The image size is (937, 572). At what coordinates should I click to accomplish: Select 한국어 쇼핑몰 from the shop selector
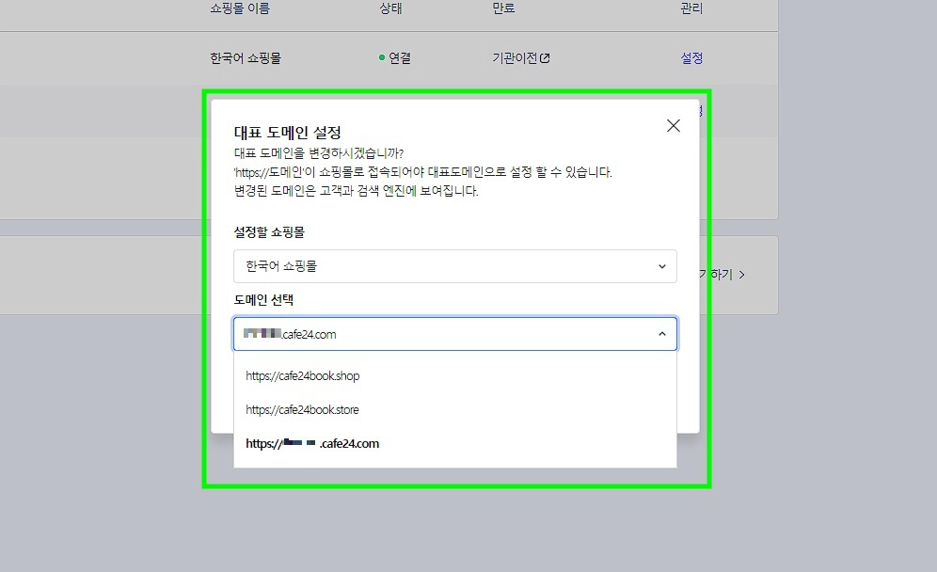pyautogui.click(x=282, y=266)
